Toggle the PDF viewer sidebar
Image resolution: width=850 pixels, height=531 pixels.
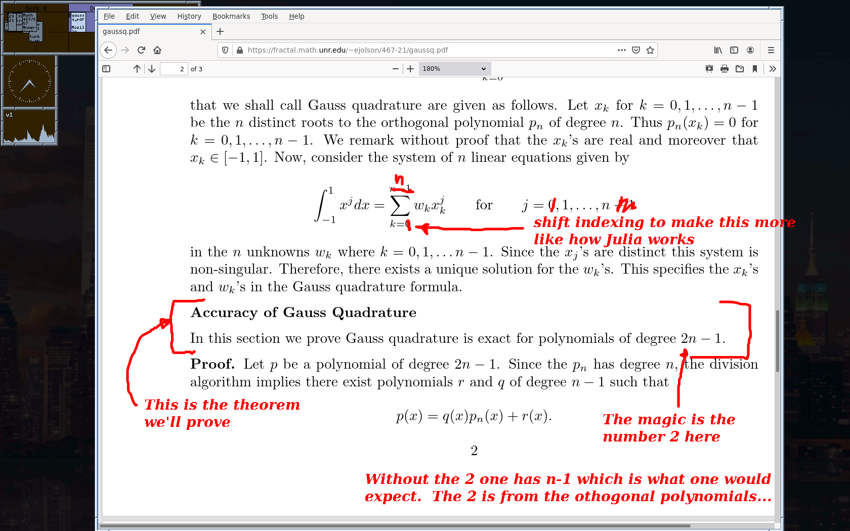tap(106, 69)
